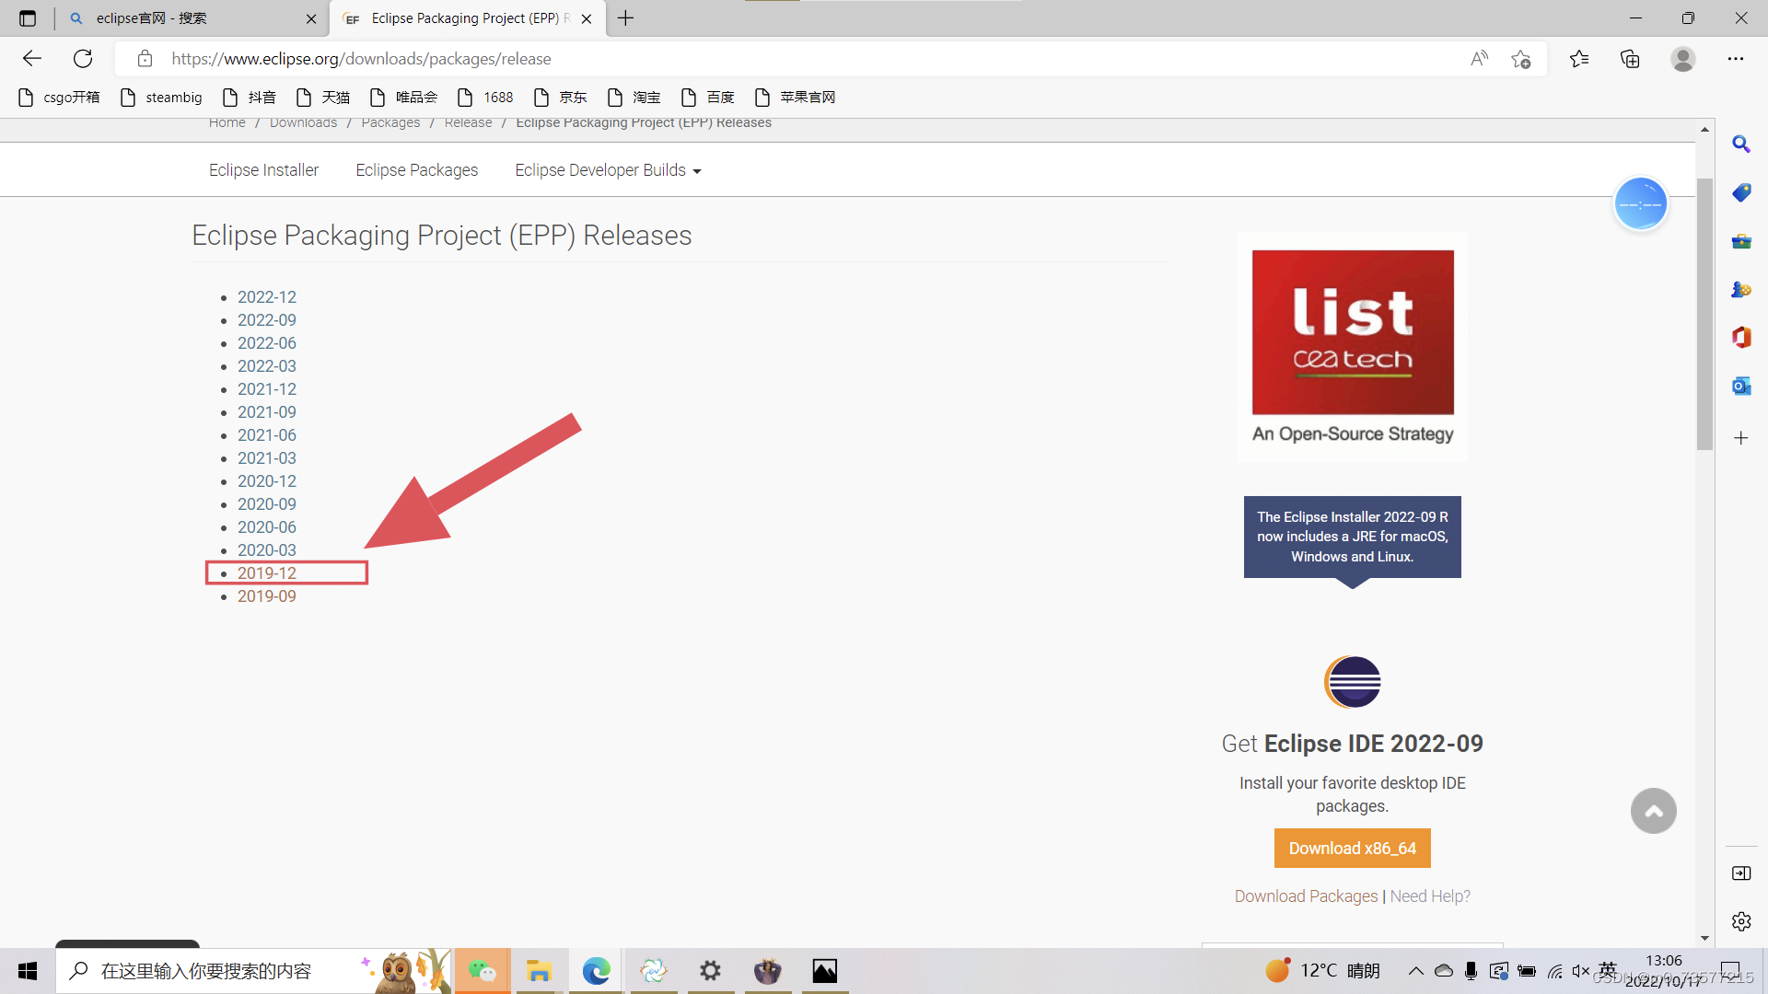Click the floating blue circle widget
The width and height of the screenshot is (1768, 994).
[x=1641, y=203]
